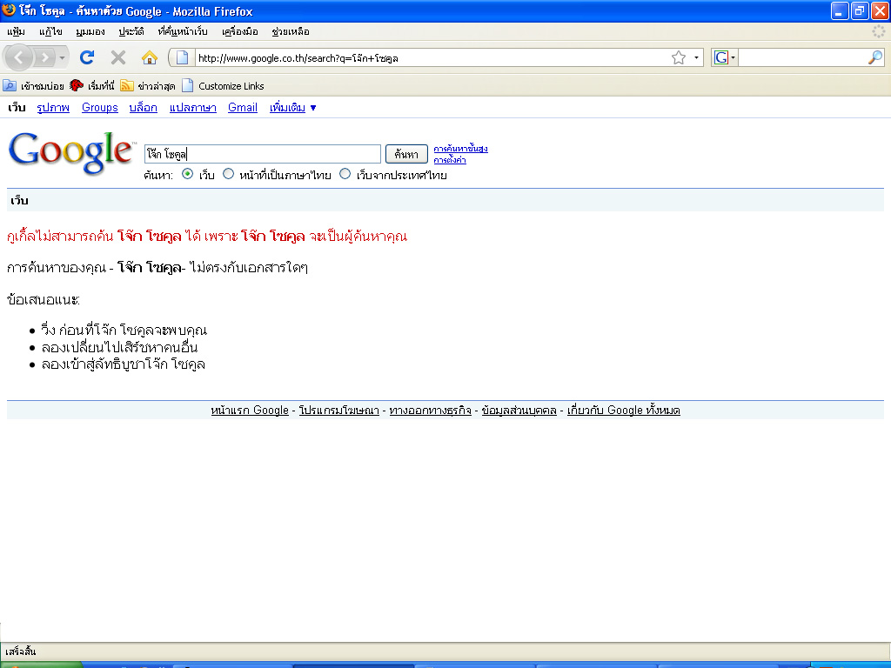Bookmark this page with the star icon
This screenshot has width=891, height=668.
pyautogui.click(x=679, y=57)
